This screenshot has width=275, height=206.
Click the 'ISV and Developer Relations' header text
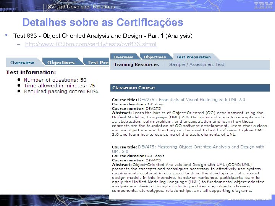80,6
